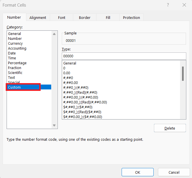Select format code #,##0_);[Red](#,##0)
Screen dimensions: 192x178
pyautogui.click(x=121, y=92)
